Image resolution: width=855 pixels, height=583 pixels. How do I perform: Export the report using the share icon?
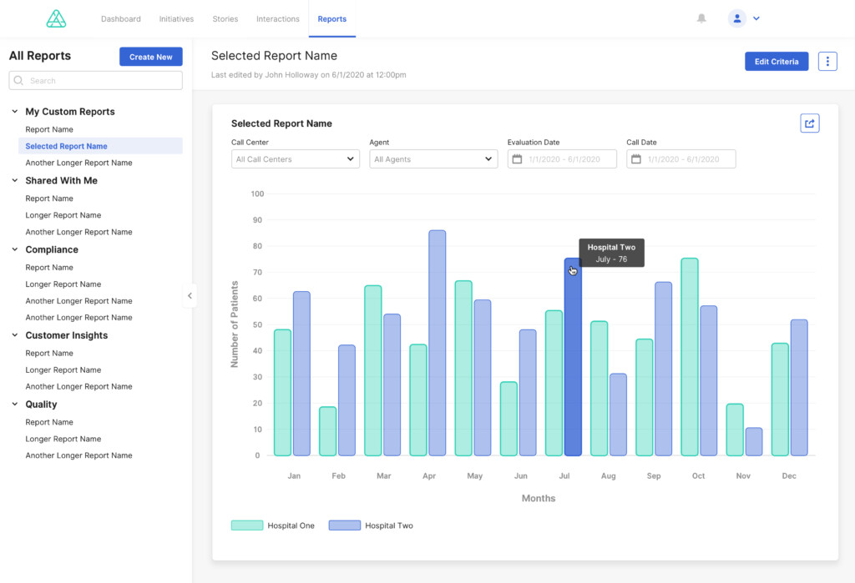(809, 123)
